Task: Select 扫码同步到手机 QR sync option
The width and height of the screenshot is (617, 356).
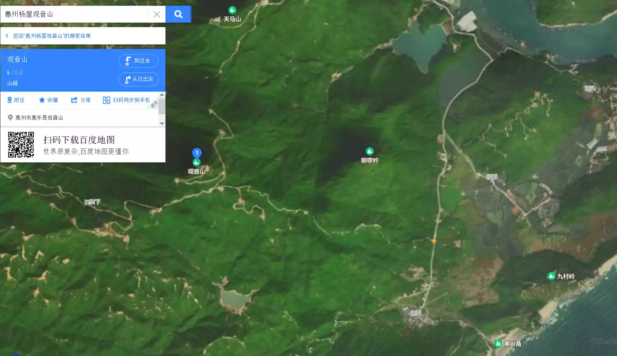Action: (x=127, y=100)
